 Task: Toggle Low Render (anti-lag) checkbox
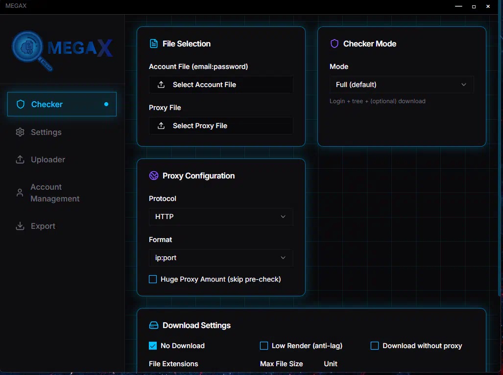tap(264, 346)
